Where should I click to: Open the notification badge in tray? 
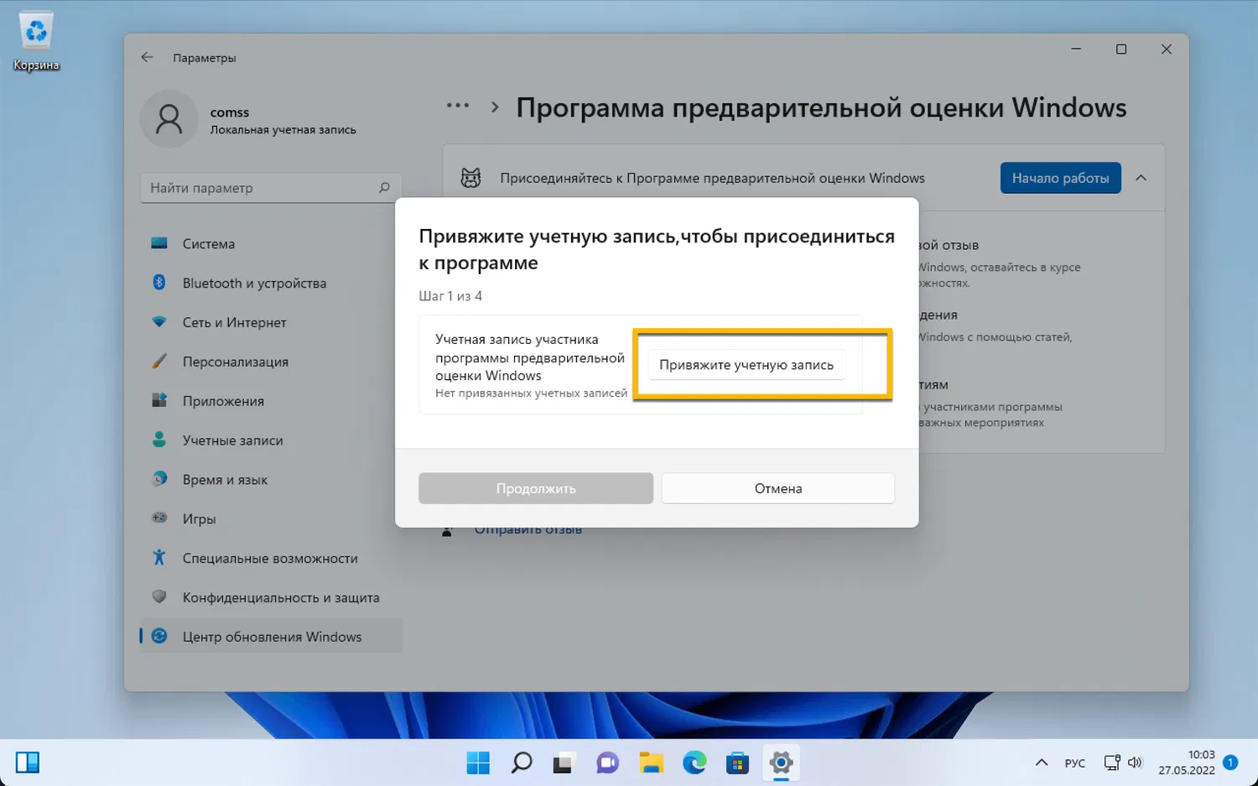coord(1230,763)
